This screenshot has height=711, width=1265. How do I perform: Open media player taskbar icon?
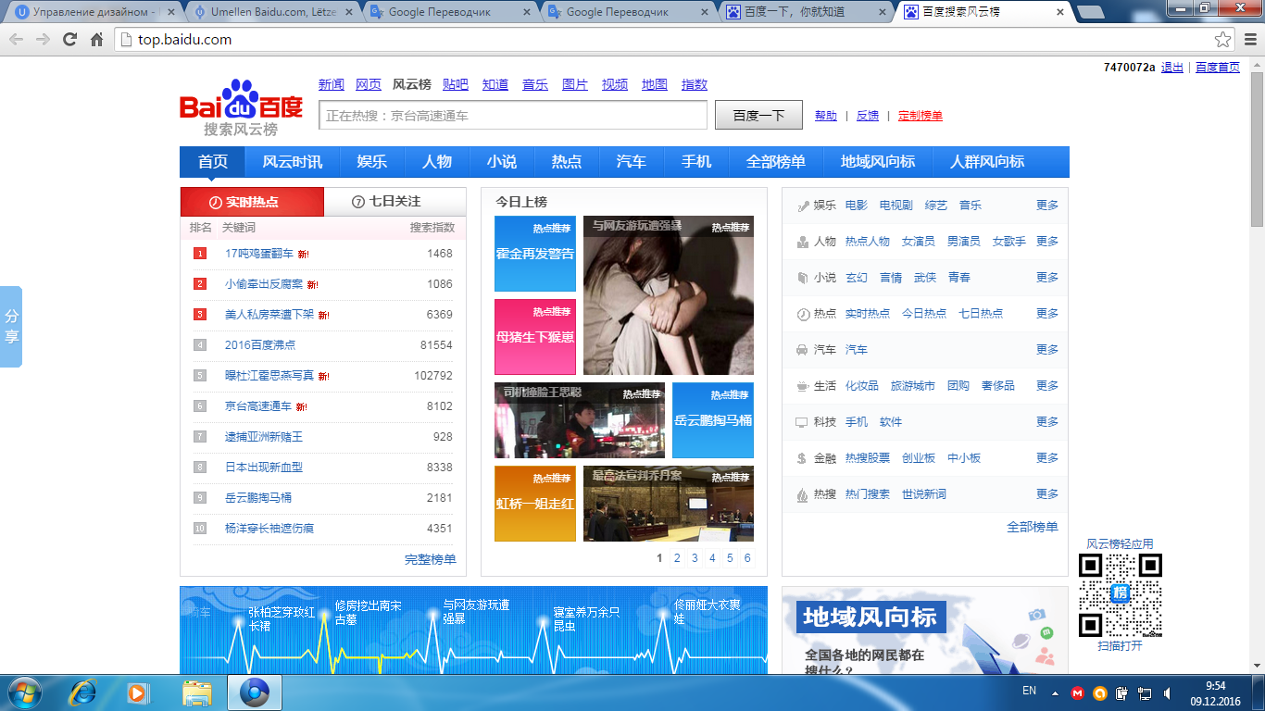click(138, 692)
